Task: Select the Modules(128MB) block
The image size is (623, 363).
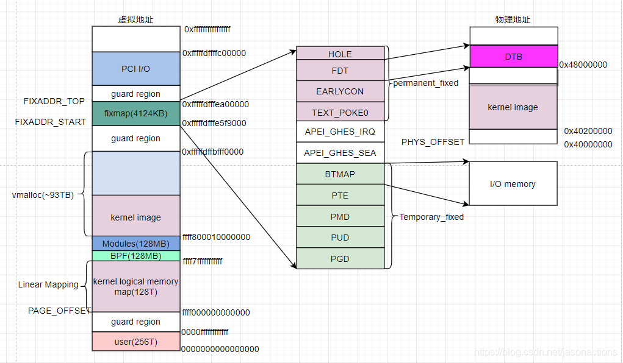Action: tap(136, 244)
